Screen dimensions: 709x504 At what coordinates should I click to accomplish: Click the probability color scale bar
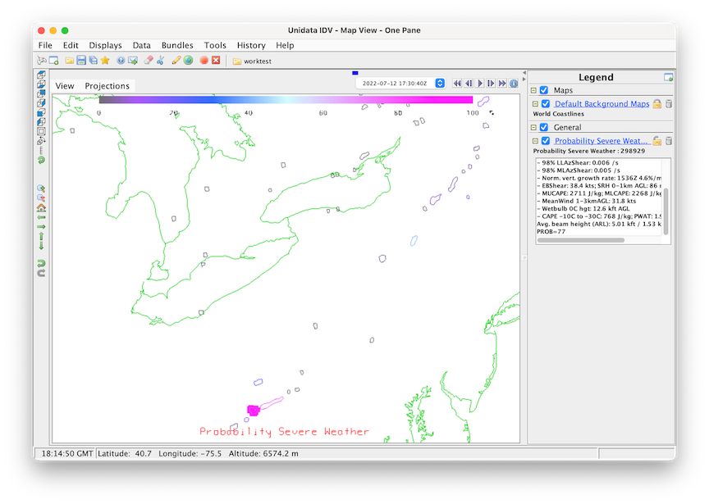[286, 100]
